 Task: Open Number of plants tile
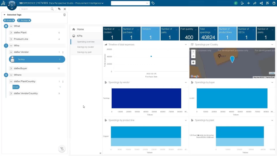[x=266, y=34]
